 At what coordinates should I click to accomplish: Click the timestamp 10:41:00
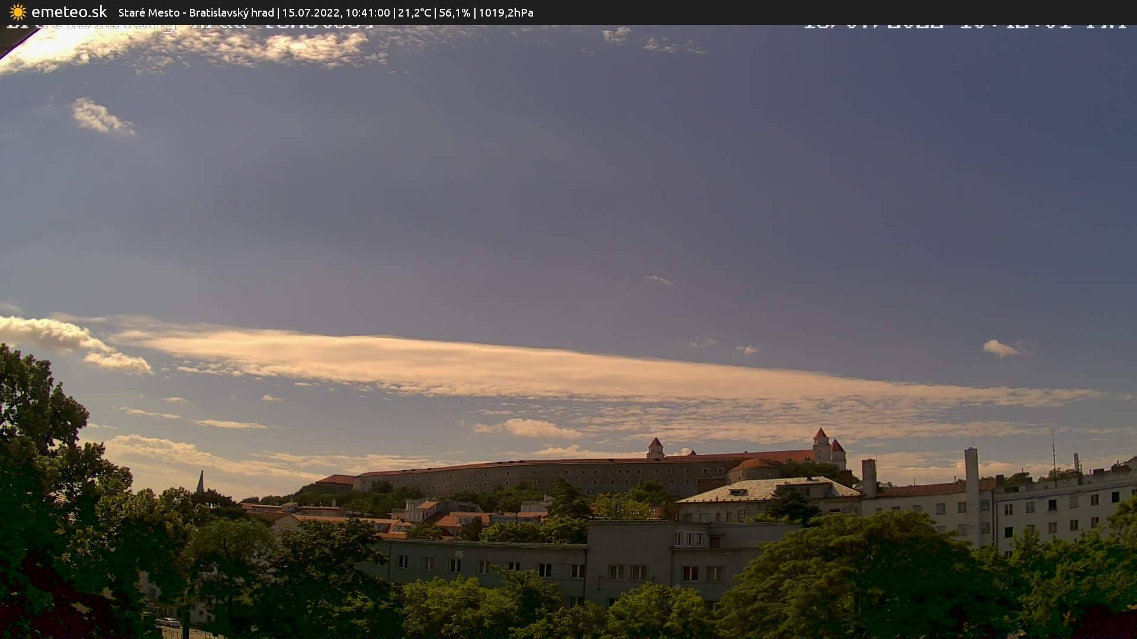click(x=368, y=12)
